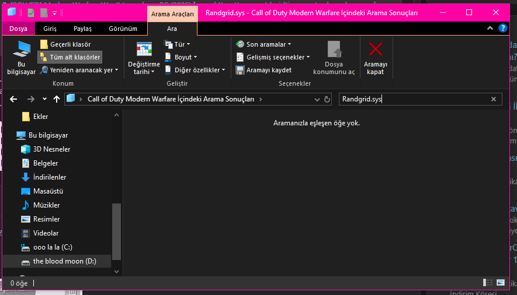Click address bar path text
This screenshot has width=517, height=295.
pos(171,99)
